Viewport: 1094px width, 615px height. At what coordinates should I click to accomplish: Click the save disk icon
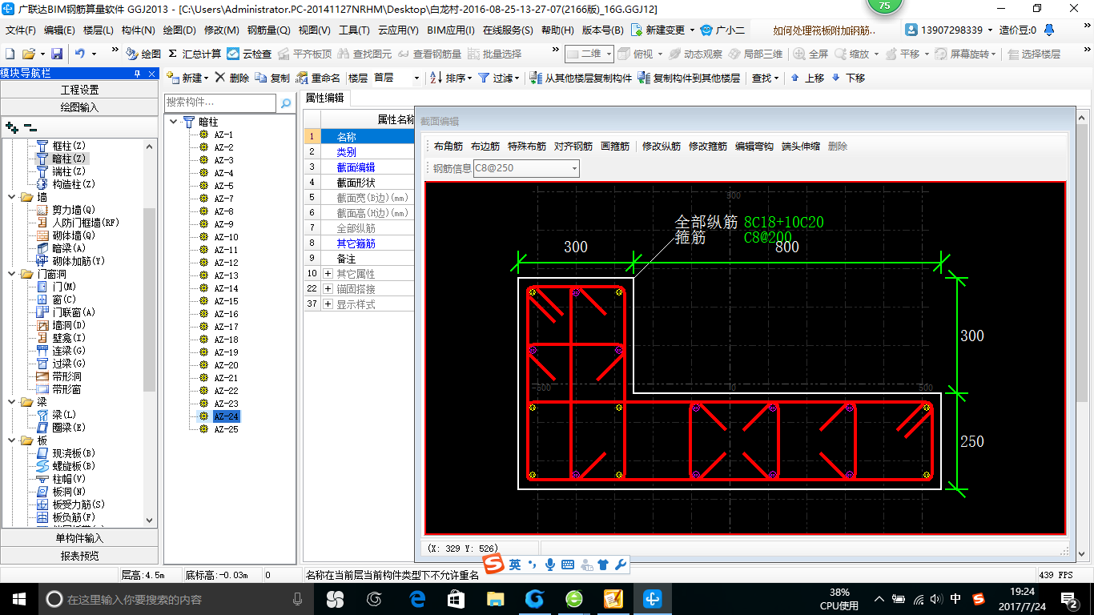coord(57,54)
